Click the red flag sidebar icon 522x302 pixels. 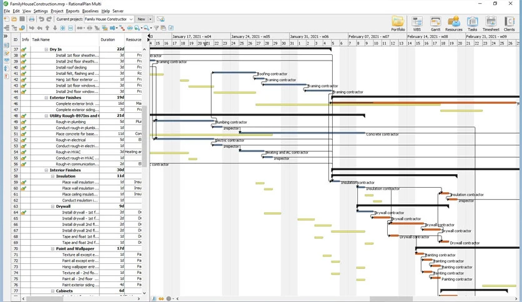[6, 76]
